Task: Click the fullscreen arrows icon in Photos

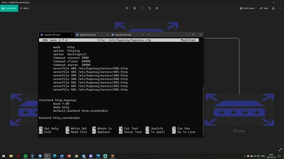Action: (280, 149)
